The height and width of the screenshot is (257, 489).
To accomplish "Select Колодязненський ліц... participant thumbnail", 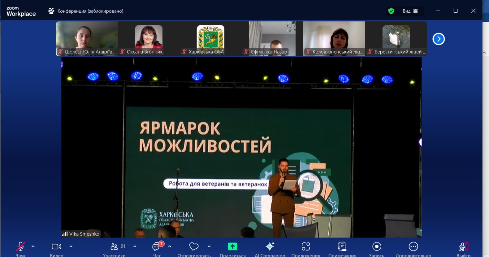I will point(334,39).
